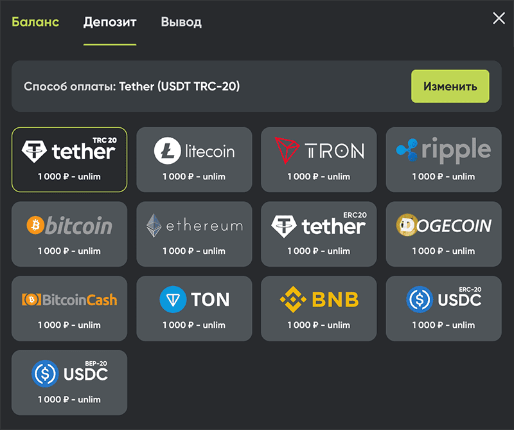Pick the Ripple deposit option

pos(443,159)
